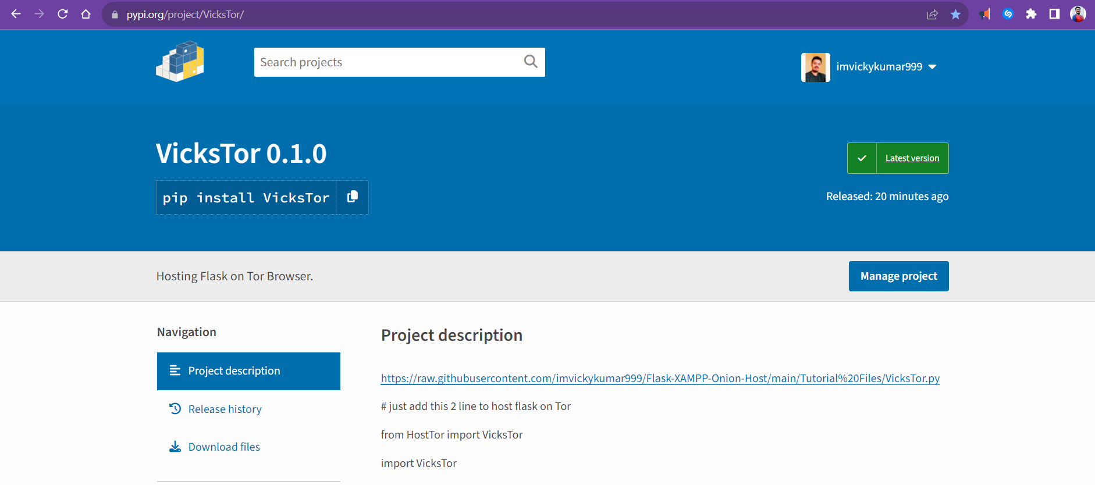
Task: Open the extensions puzzle piece menu
Action: (1031, 14)
